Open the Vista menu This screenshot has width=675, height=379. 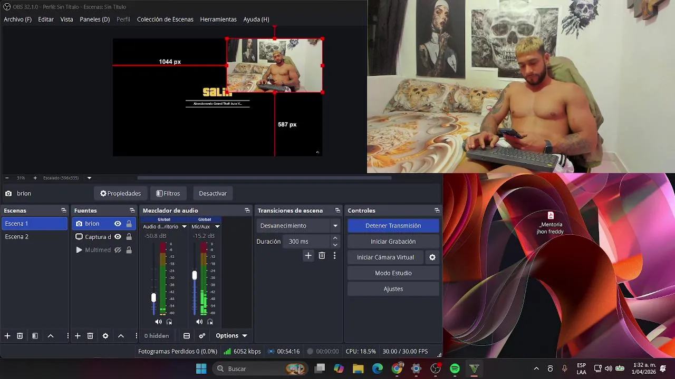tap(66, 19)
